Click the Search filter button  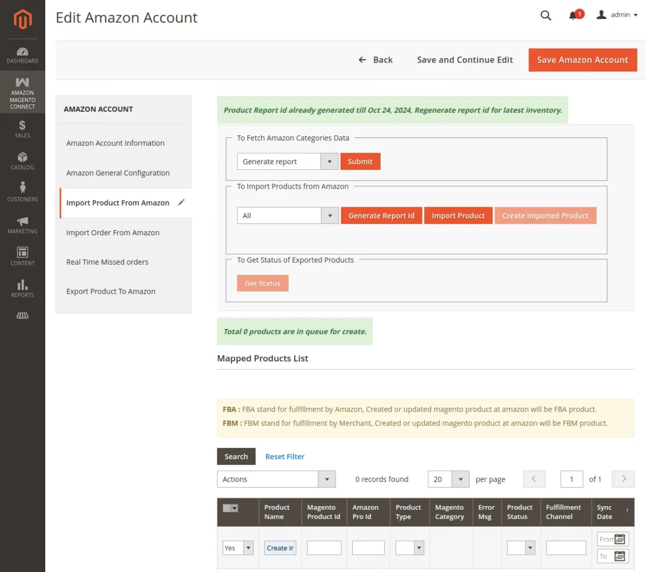click(x=236, y=456)
